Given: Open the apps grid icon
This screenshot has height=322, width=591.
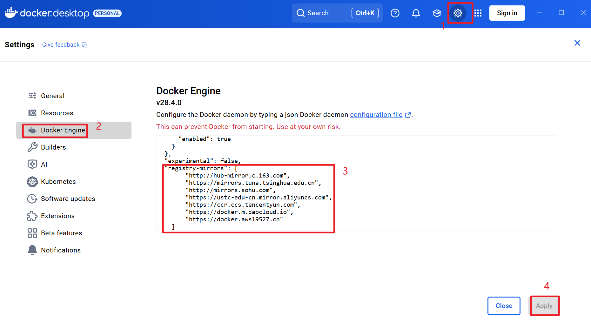Looking at the screenshot, I should click(x=478, y=13).
